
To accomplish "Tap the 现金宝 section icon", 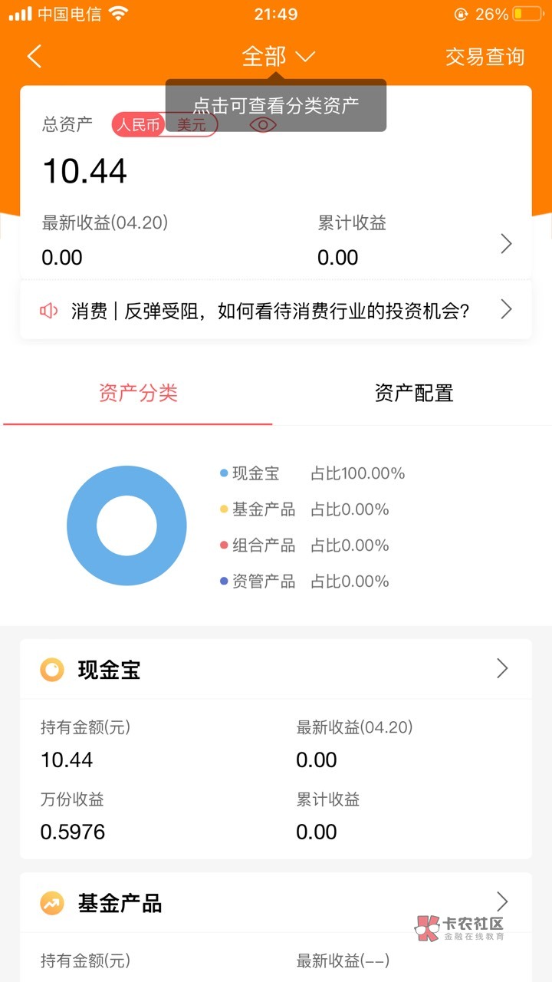I will click(x=52, y=670).
